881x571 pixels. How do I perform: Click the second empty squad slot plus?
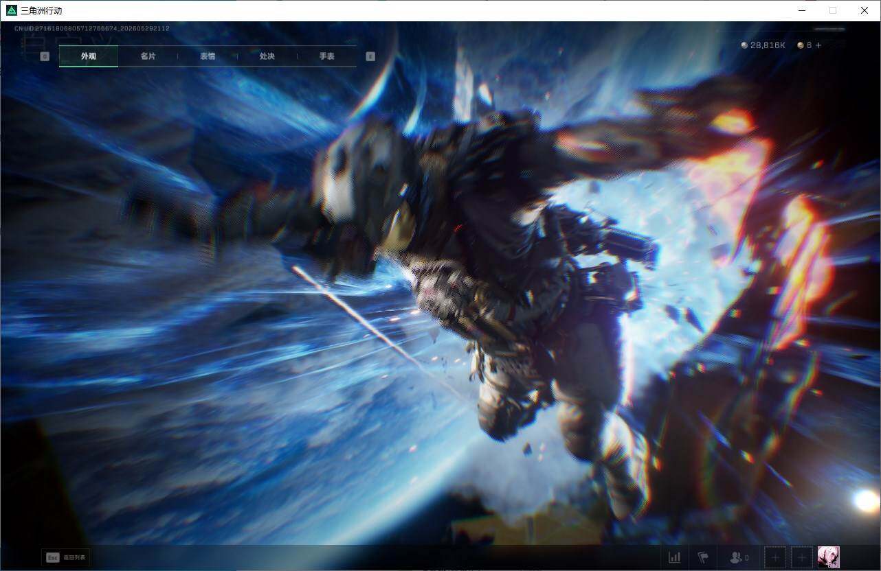(x=801, y=557)
